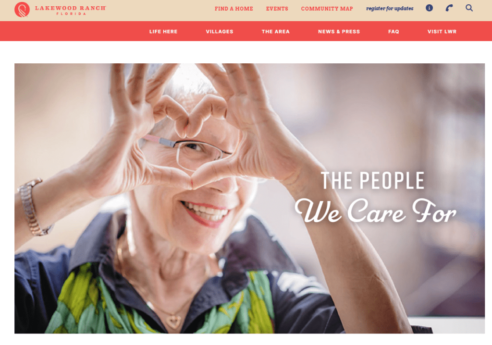Open the Villages menu item
Image resolution: width=492 pixels, height=345 pixels.
pyautogui.click(x=220, y=32)
